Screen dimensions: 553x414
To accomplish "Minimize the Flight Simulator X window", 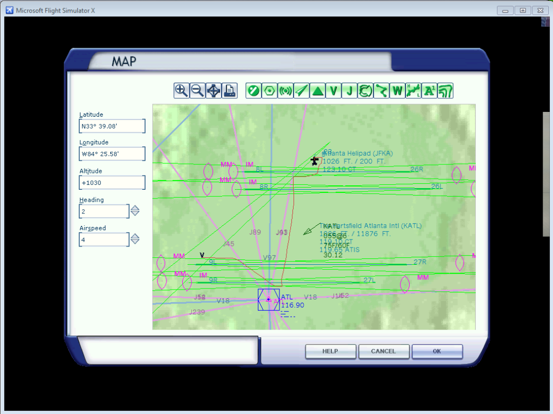I will (505, 11).
